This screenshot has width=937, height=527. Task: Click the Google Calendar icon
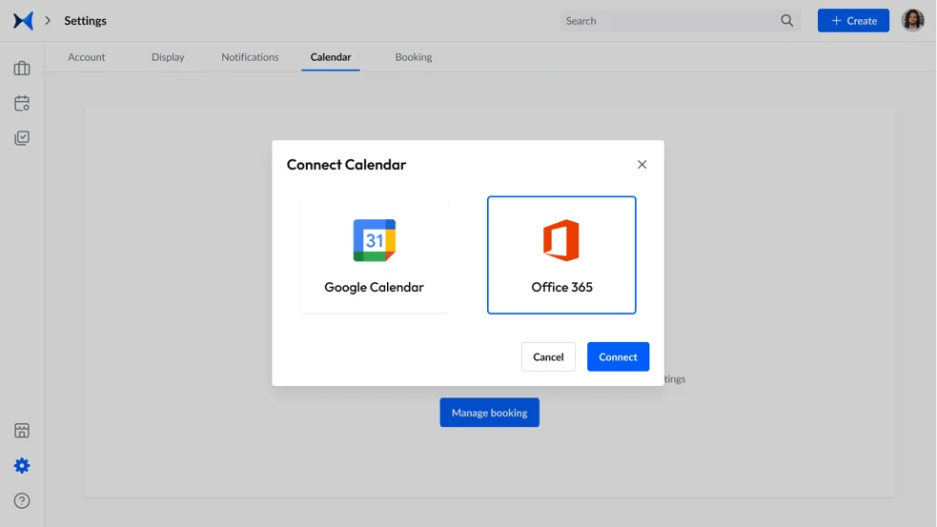(x=375, y=240)
